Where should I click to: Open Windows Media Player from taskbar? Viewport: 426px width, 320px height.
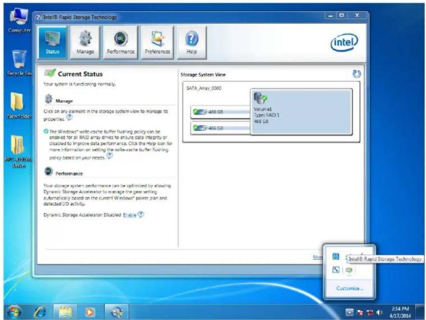[x=90, y=312]
